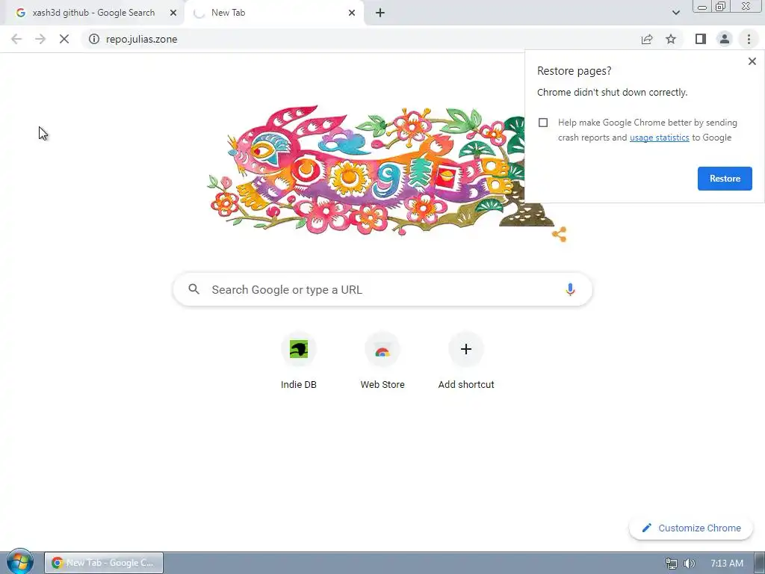Switch to xash3d github Google Search tab

[x=93, y=13]
